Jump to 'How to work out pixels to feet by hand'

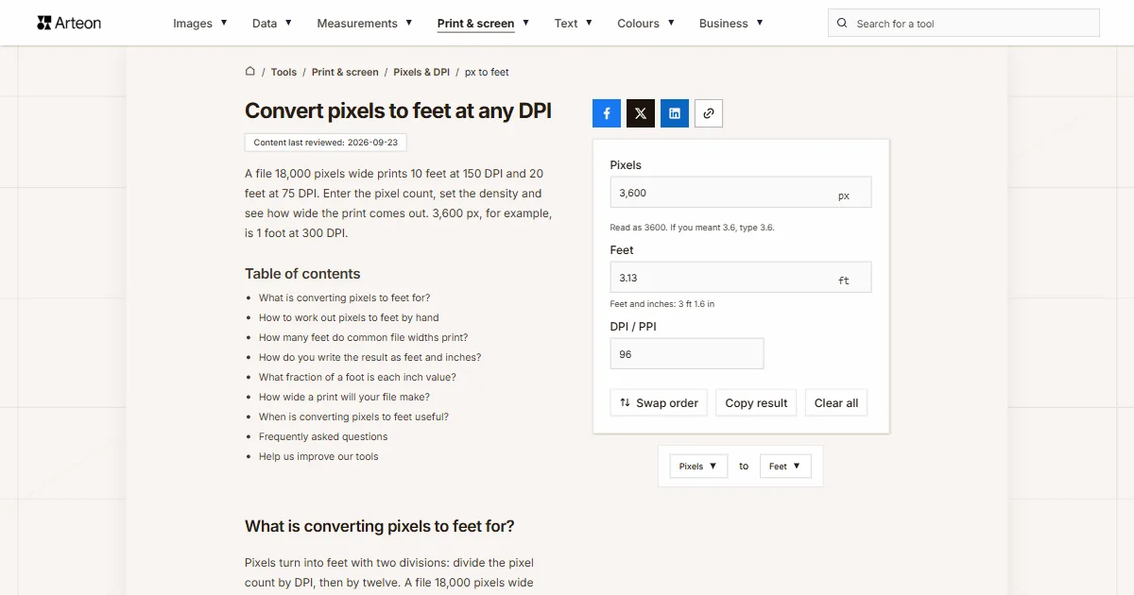click(349, 317)
